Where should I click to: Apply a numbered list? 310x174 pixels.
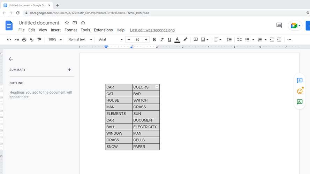pyautogui.click(x=260, y=40)
